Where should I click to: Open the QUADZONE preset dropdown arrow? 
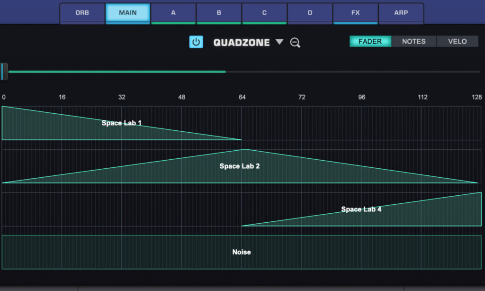click(279, 42)
